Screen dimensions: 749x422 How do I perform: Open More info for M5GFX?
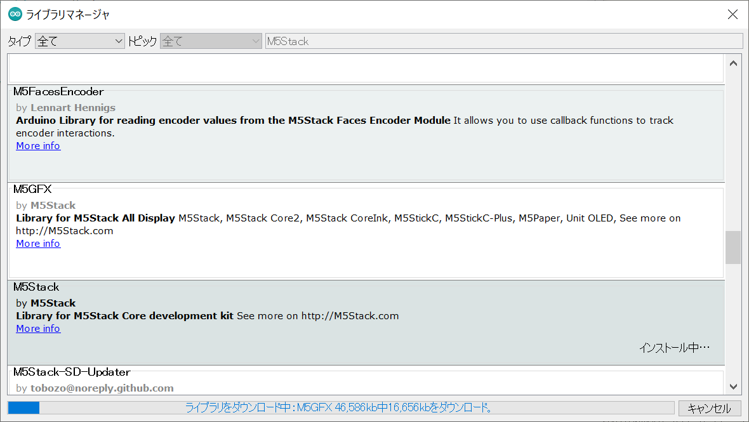click(x=38, y=244)
